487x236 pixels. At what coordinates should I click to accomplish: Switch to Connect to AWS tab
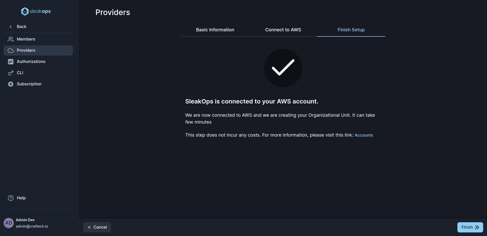click(x=283, y=30)
